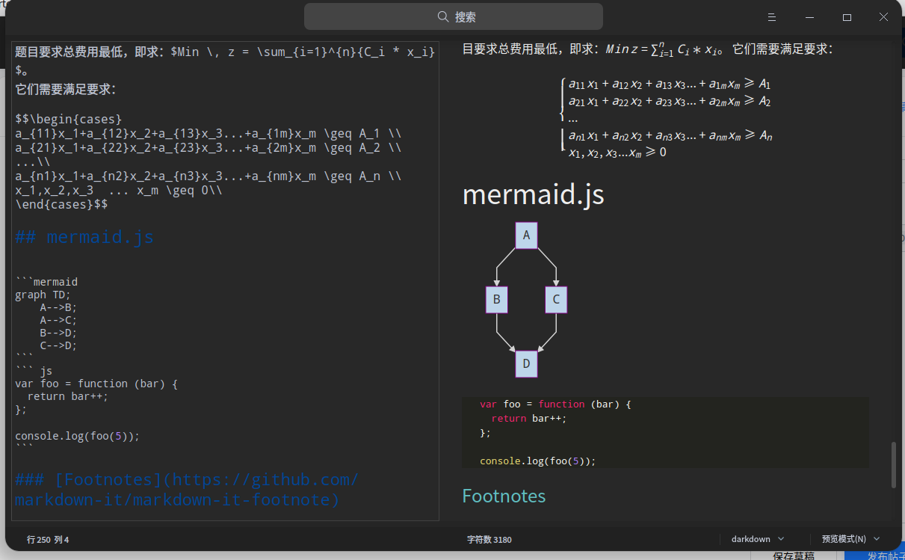905x560 pixels.
Task: Click the 保存草稿 button behind the window
Action: (x=793, y=556)
